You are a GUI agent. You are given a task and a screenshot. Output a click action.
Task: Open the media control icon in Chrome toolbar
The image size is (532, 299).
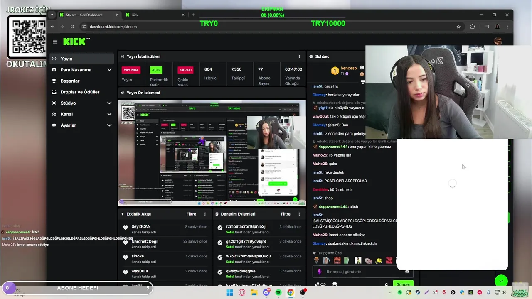click(487, 27)
